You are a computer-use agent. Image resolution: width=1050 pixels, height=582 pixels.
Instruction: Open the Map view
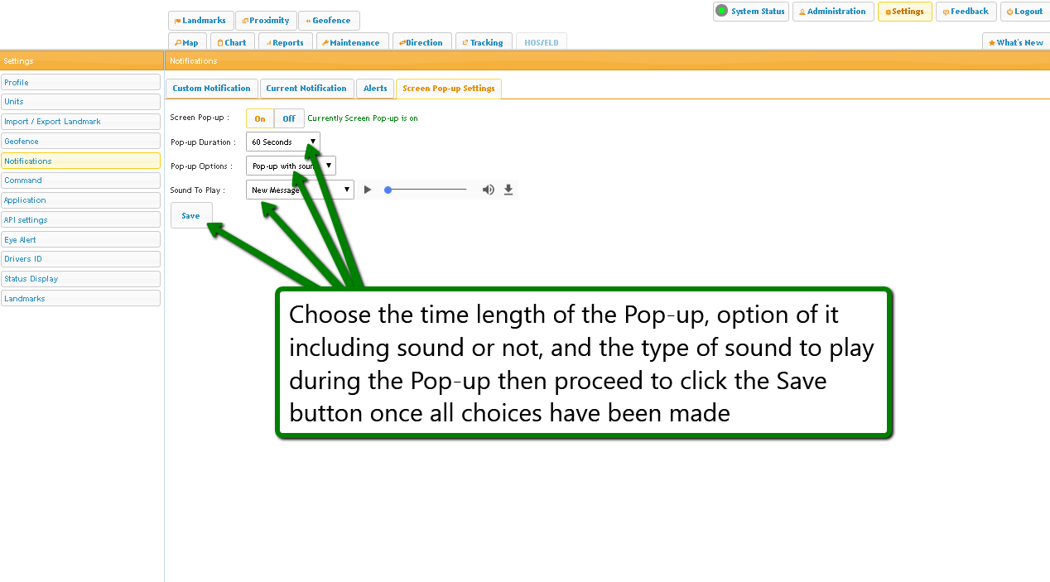(x=186, y=42)
